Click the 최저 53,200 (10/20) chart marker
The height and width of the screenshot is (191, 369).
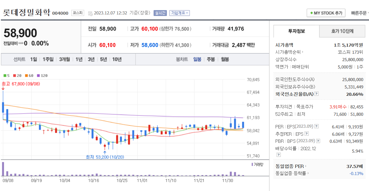pyautogui.click(x=105, y=157)
